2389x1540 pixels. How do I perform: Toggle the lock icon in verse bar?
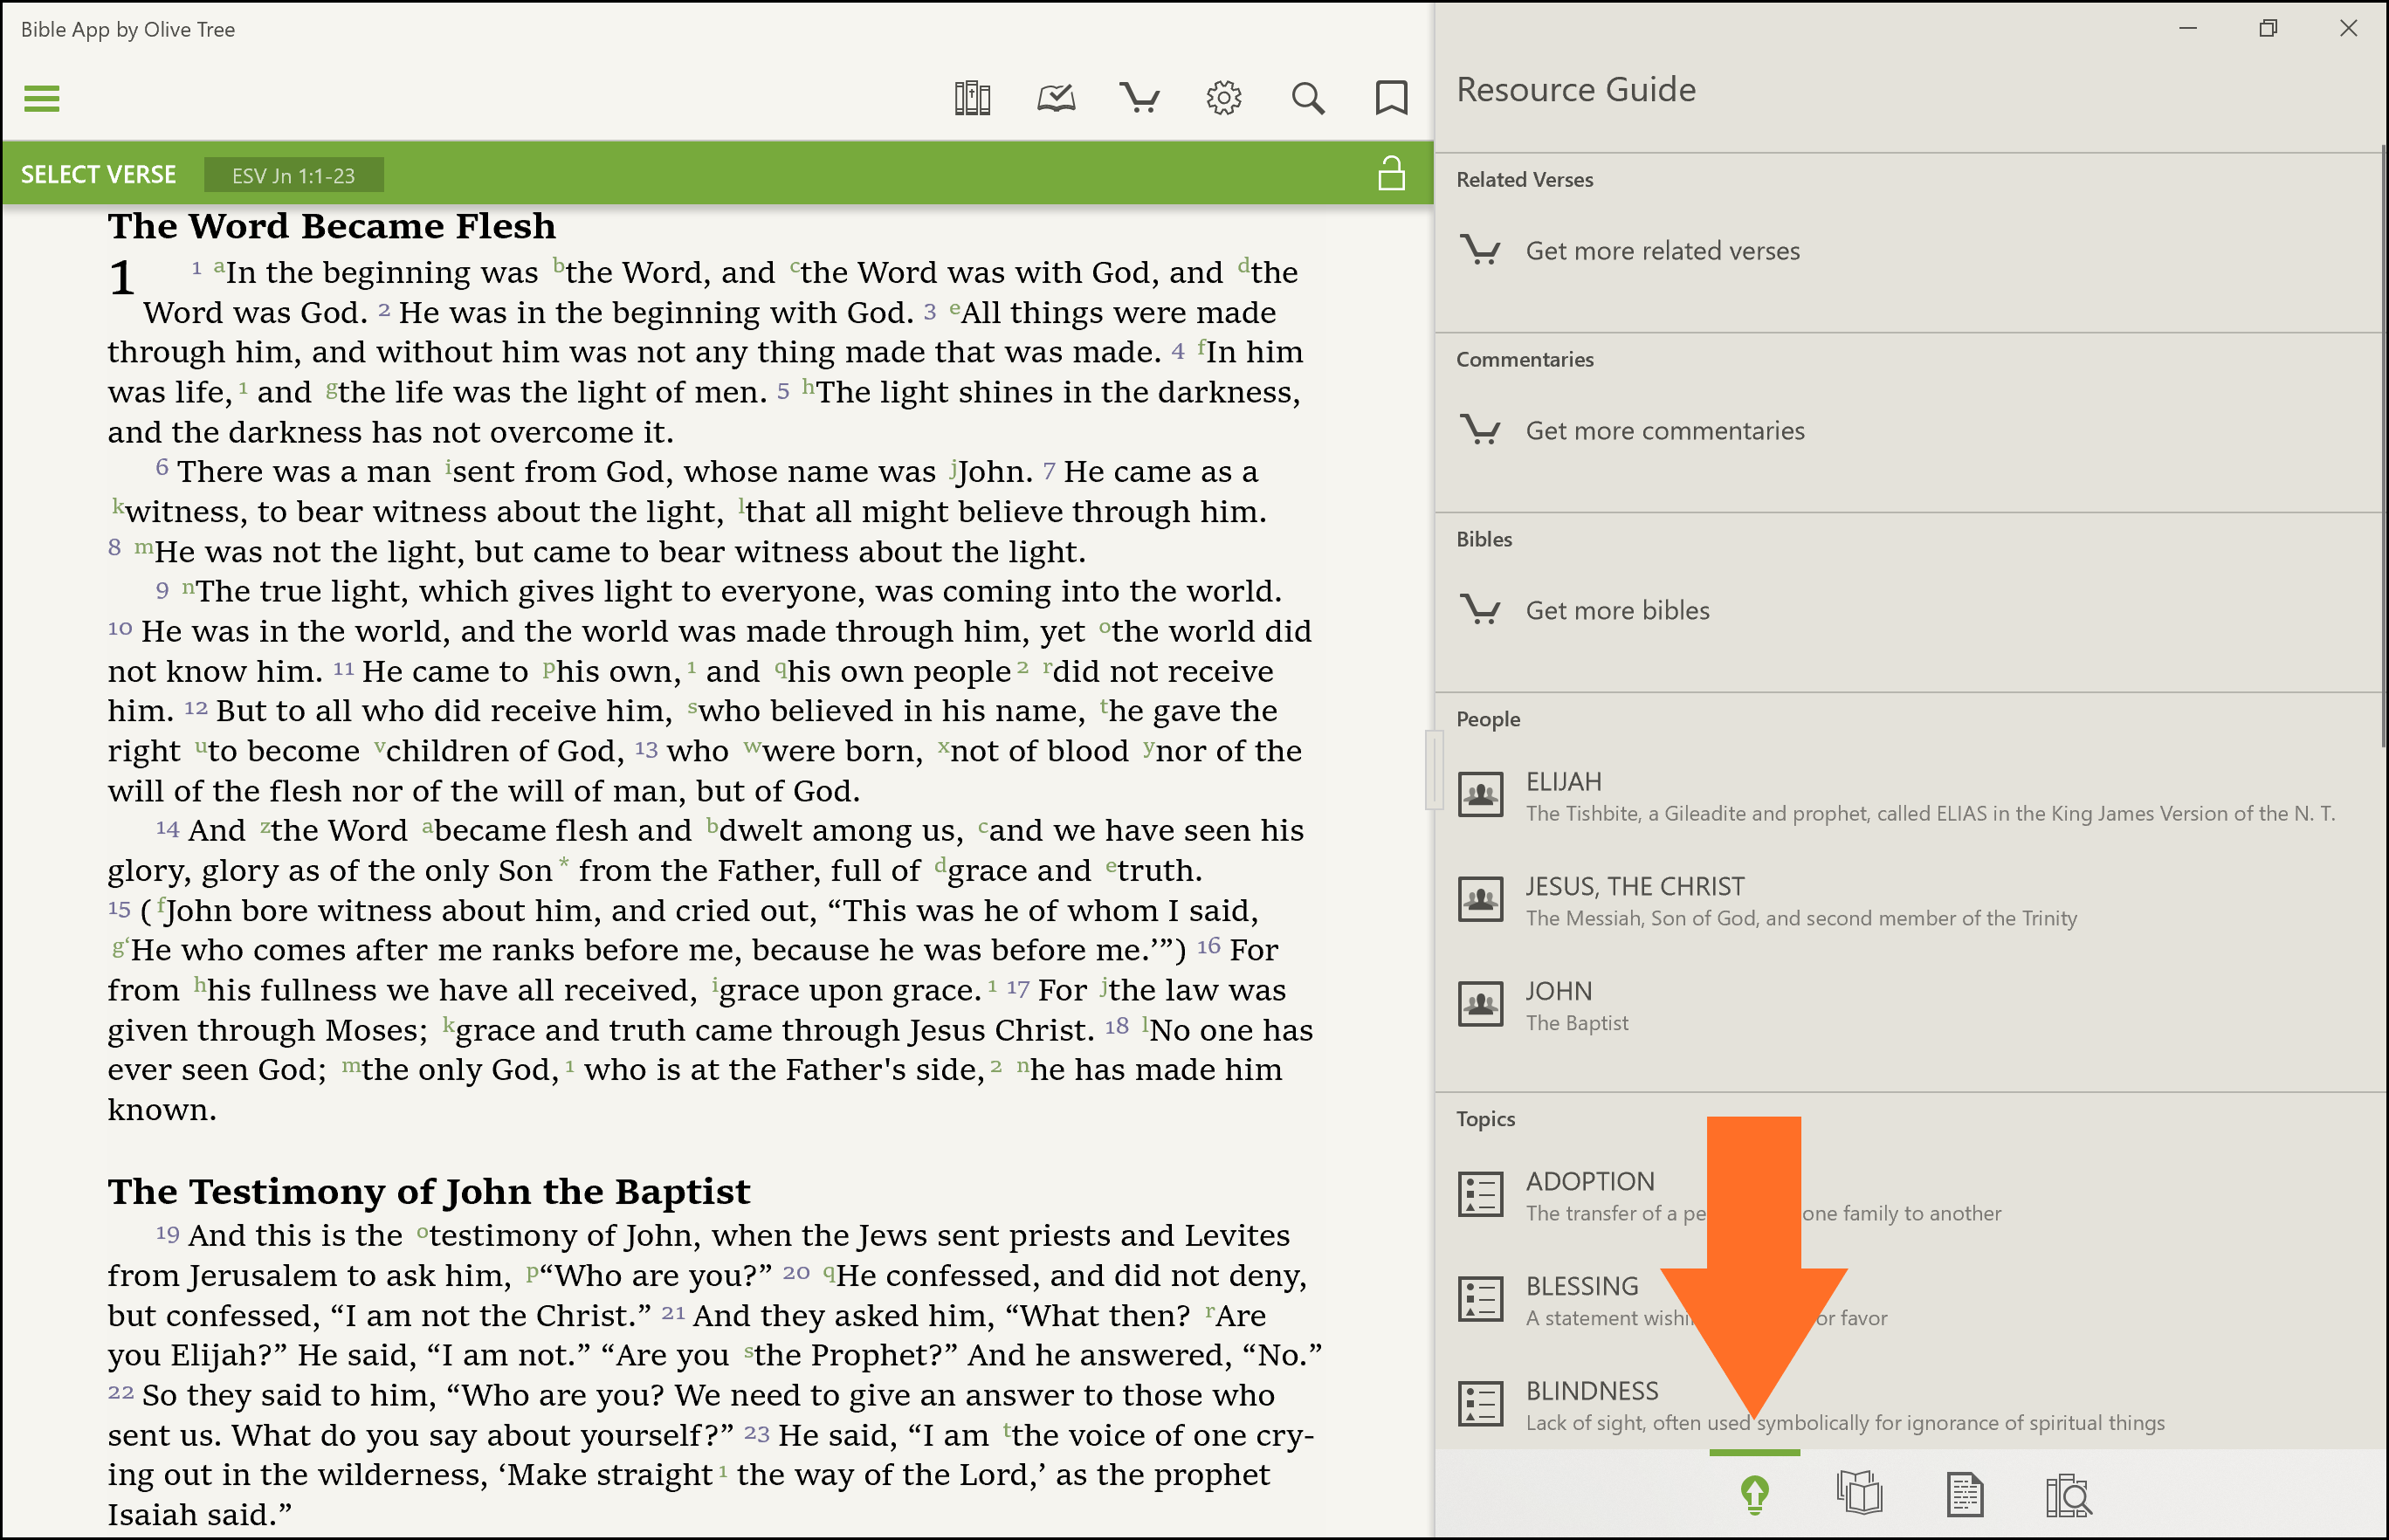(1391, 173)
